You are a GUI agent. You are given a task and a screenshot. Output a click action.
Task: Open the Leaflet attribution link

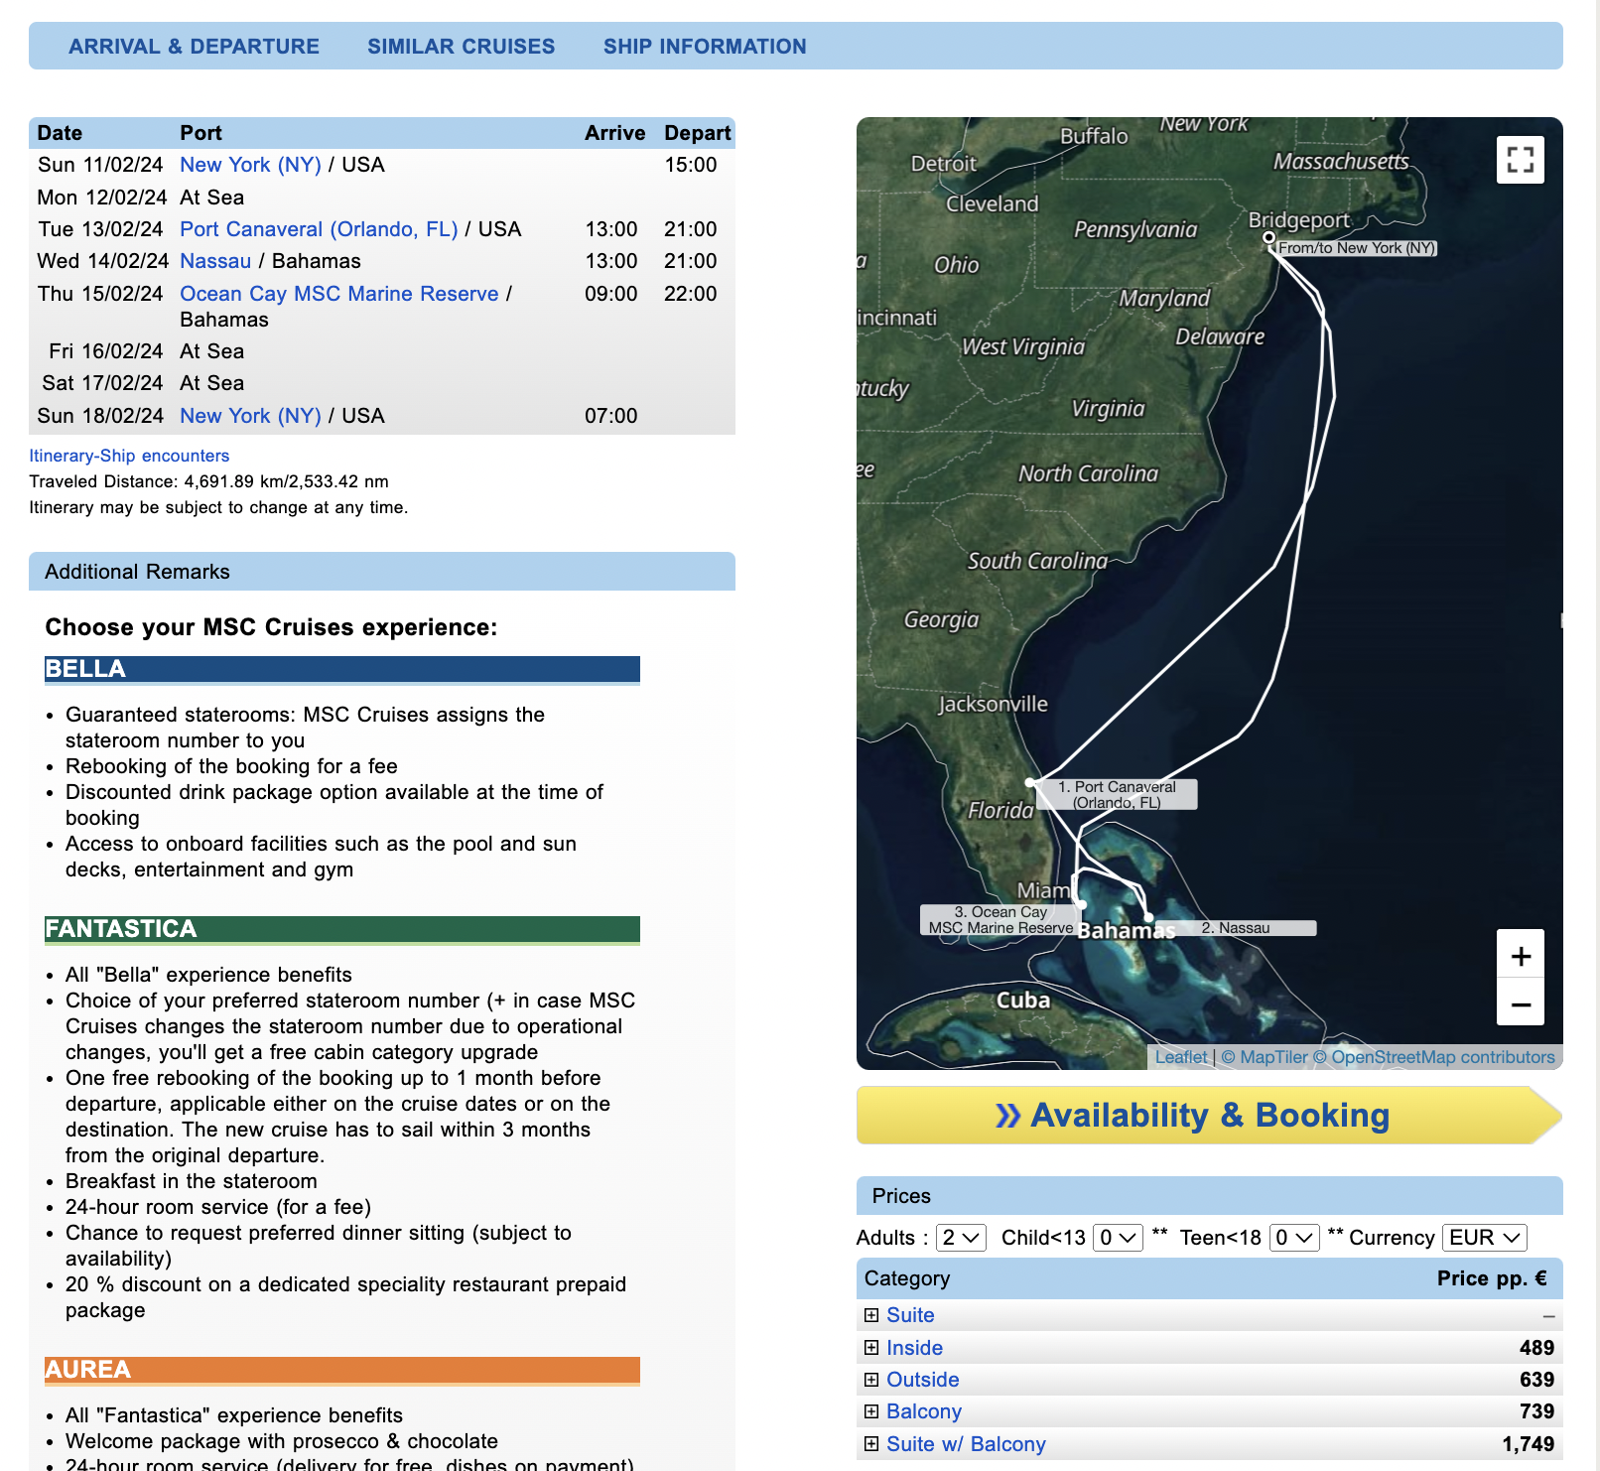1181,1057
